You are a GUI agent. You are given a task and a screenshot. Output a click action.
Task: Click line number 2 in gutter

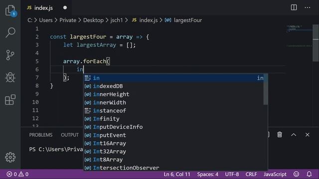point(37,37)
